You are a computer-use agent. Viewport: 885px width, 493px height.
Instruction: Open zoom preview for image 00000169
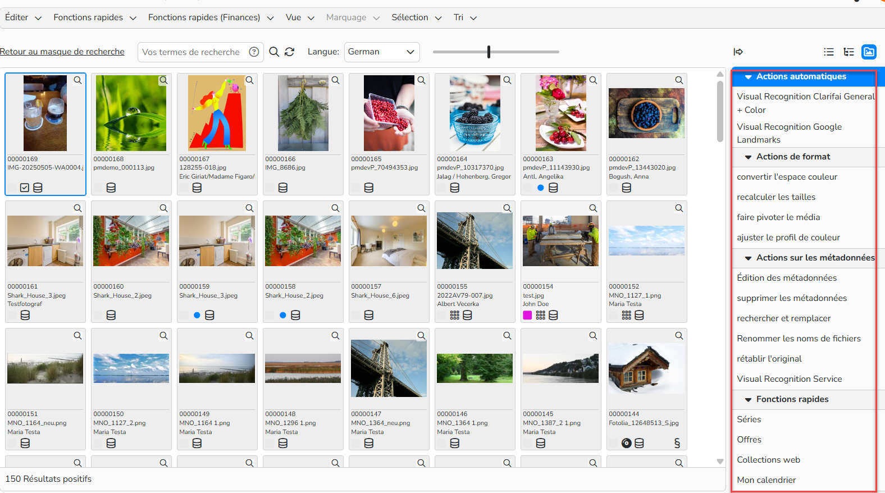(78, 80)
